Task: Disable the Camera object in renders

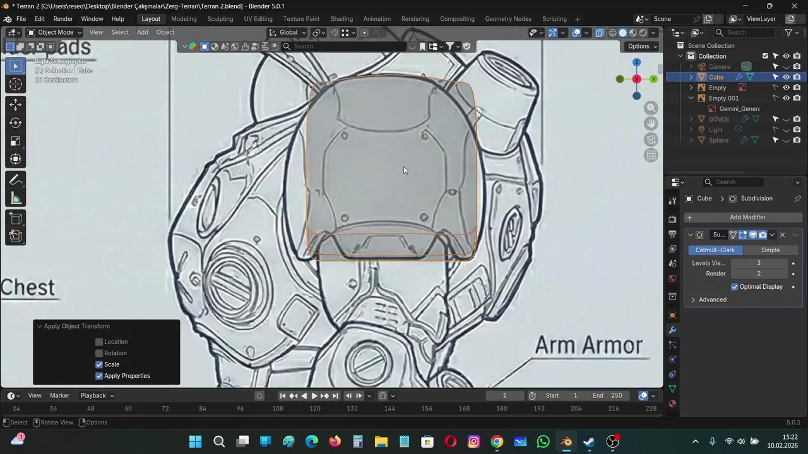Action: [797, 67]
